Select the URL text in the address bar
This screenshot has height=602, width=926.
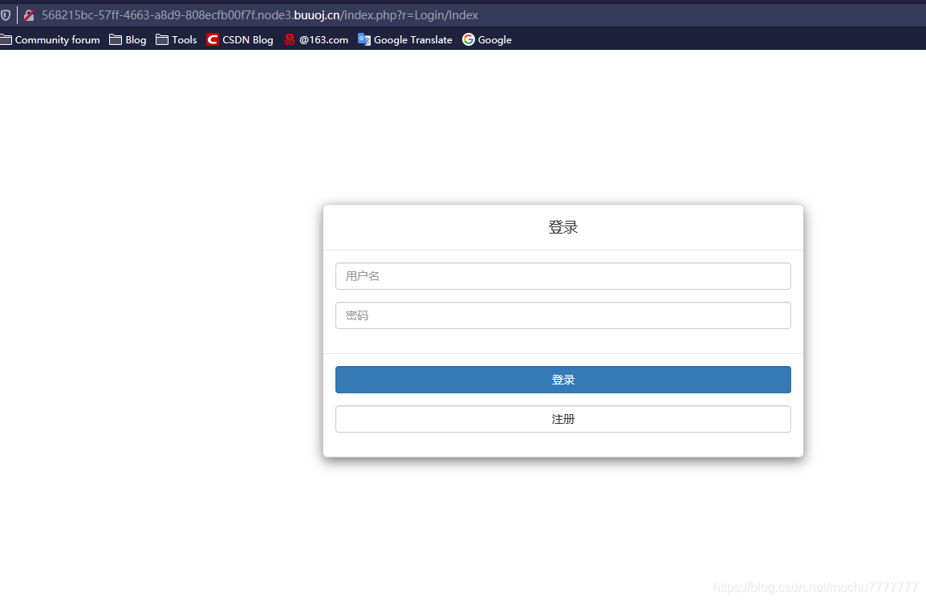pyautogui.click(x=260, y=15)
